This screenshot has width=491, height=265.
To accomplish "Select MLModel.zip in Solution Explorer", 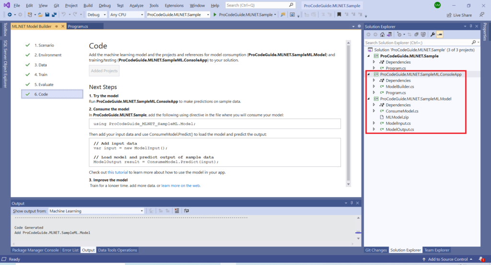I will coord(397,117).
